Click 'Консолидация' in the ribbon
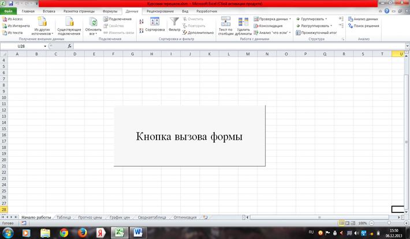 point(270,26)
